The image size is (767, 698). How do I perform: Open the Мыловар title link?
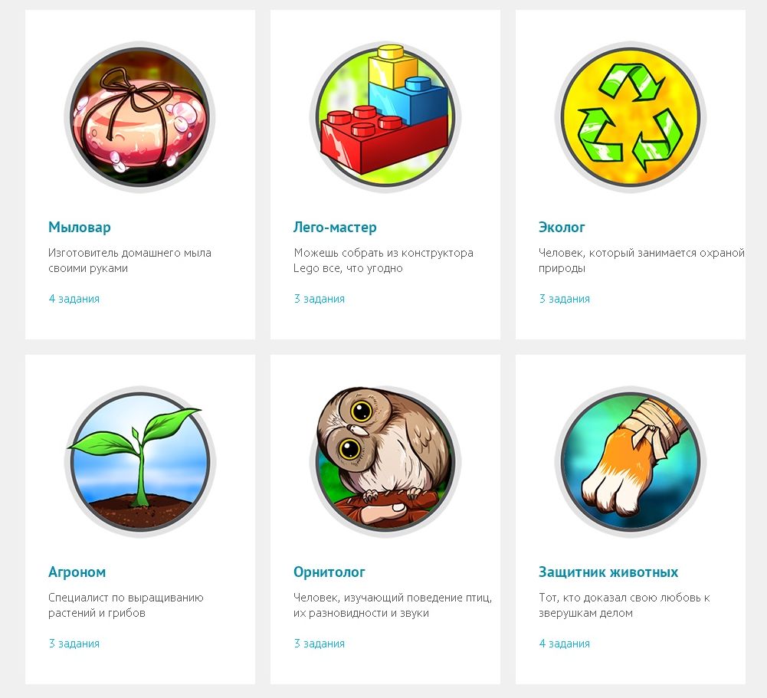click(79, 228)
